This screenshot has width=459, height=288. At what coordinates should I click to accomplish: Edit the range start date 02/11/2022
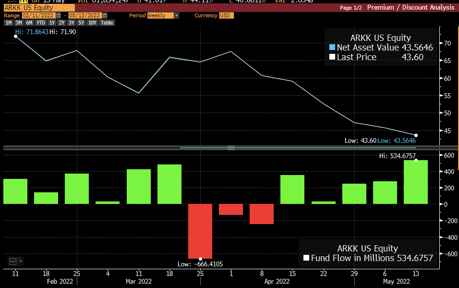[38, 15]
